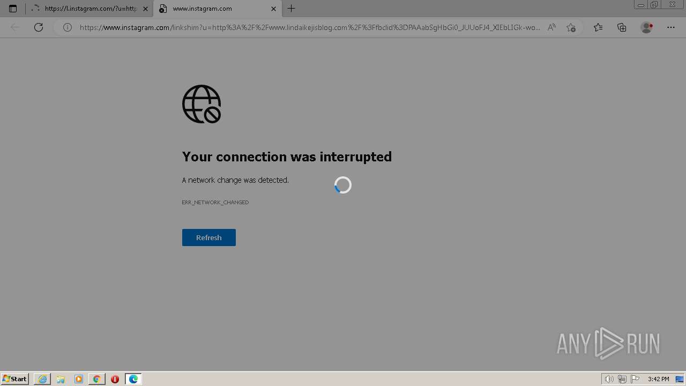Open volume speaker tray icon
Viewport: 686px width, 386px height.
[x=609, y=379]
